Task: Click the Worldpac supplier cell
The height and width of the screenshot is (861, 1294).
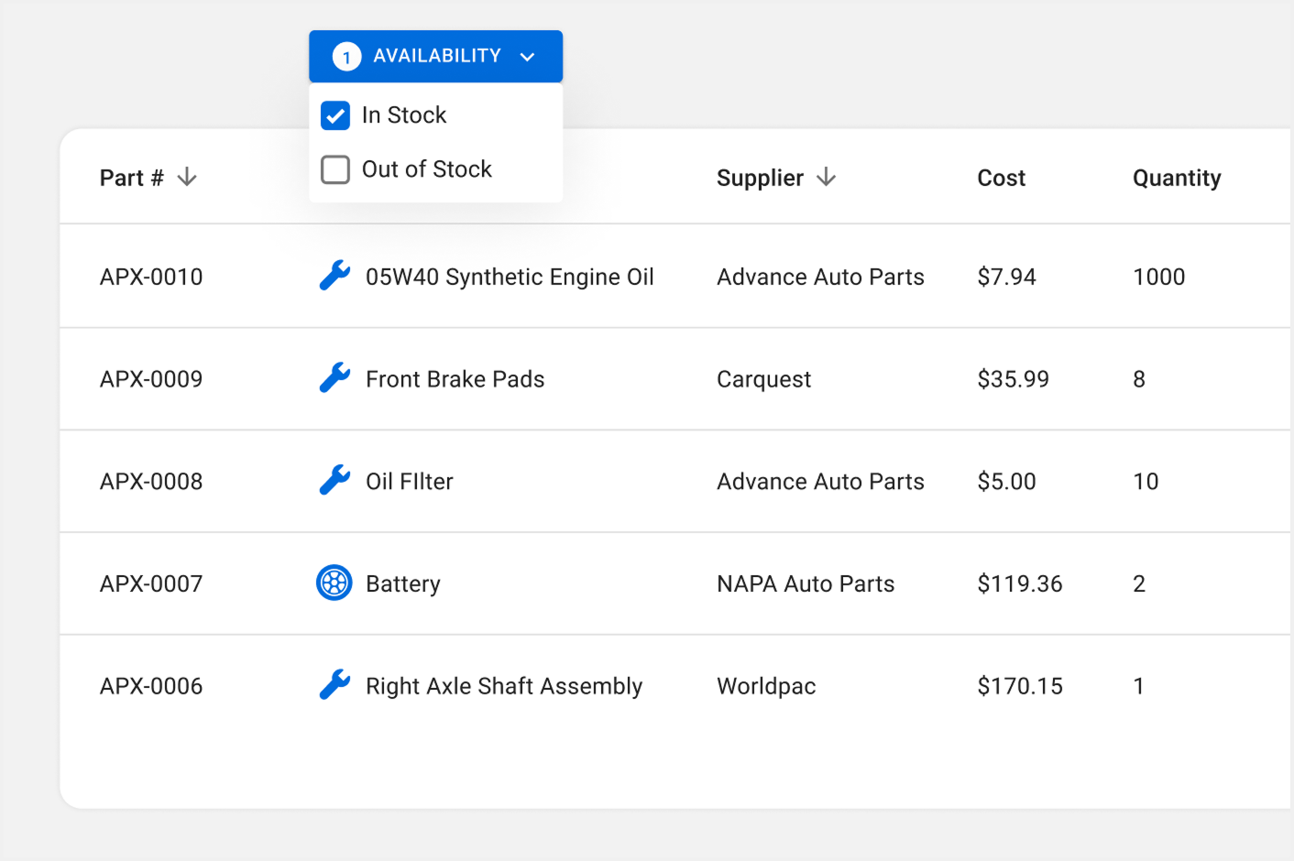Action: [766, 686]
